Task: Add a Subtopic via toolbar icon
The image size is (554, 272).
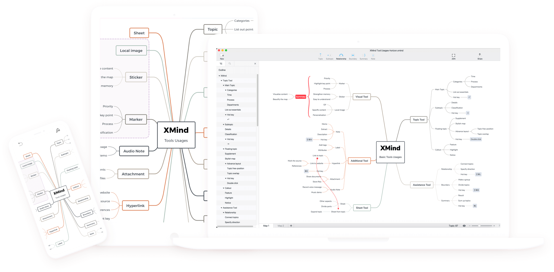Action: [x=330, y=56]
